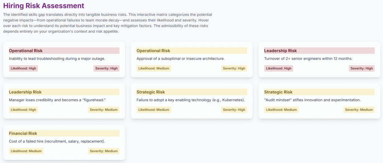Select the insecure architecture approval card
The width and height of the screenshot is (383, 163).
pyautogui.click(x=192, y=59)
